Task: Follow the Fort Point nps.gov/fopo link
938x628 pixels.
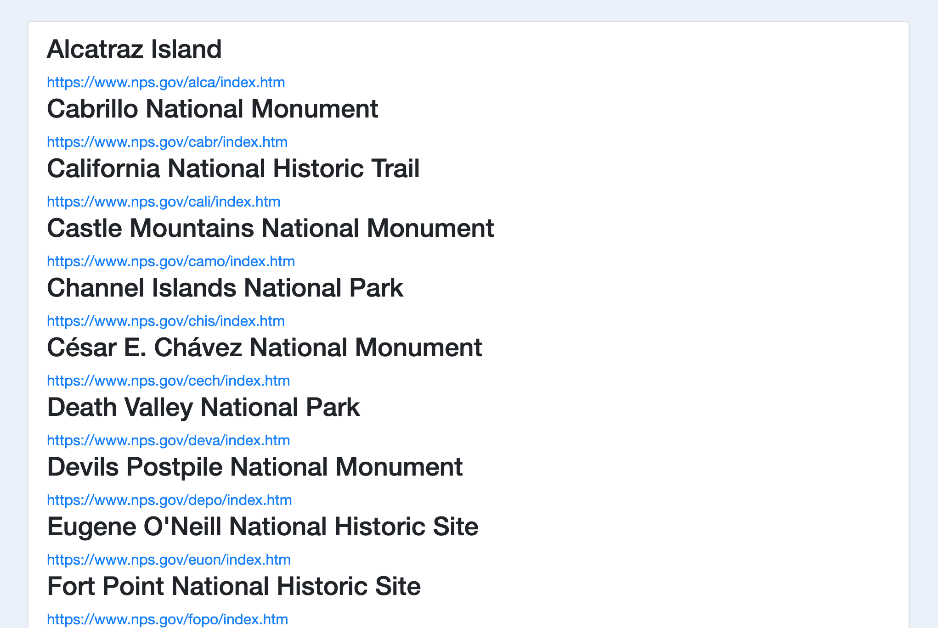Action: click(168, 620)
